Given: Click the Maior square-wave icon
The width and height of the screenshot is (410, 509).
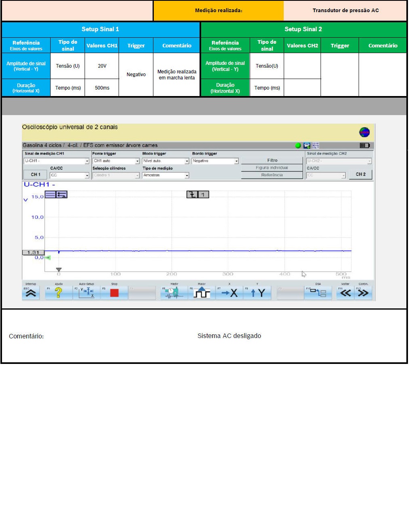Looking at the screenshot, I should [202, 293].
